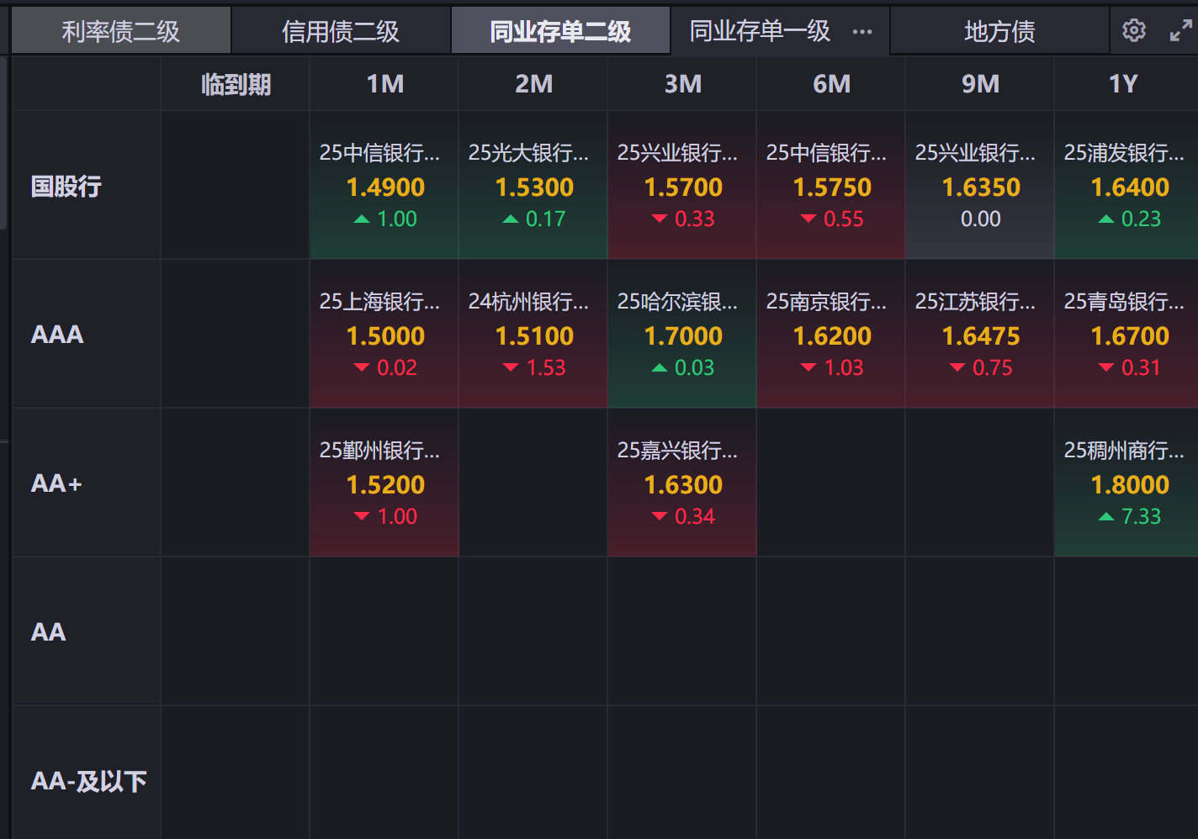Viewport: 1198px width, 839px height.
Task: Switch to the 利率债二级 tab
Action: (x=120, y=31)
